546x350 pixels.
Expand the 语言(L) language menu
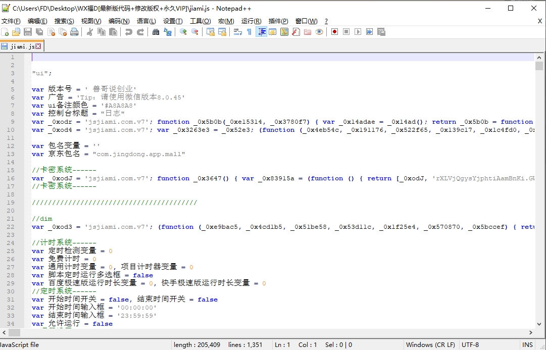[x=146, y=21]
